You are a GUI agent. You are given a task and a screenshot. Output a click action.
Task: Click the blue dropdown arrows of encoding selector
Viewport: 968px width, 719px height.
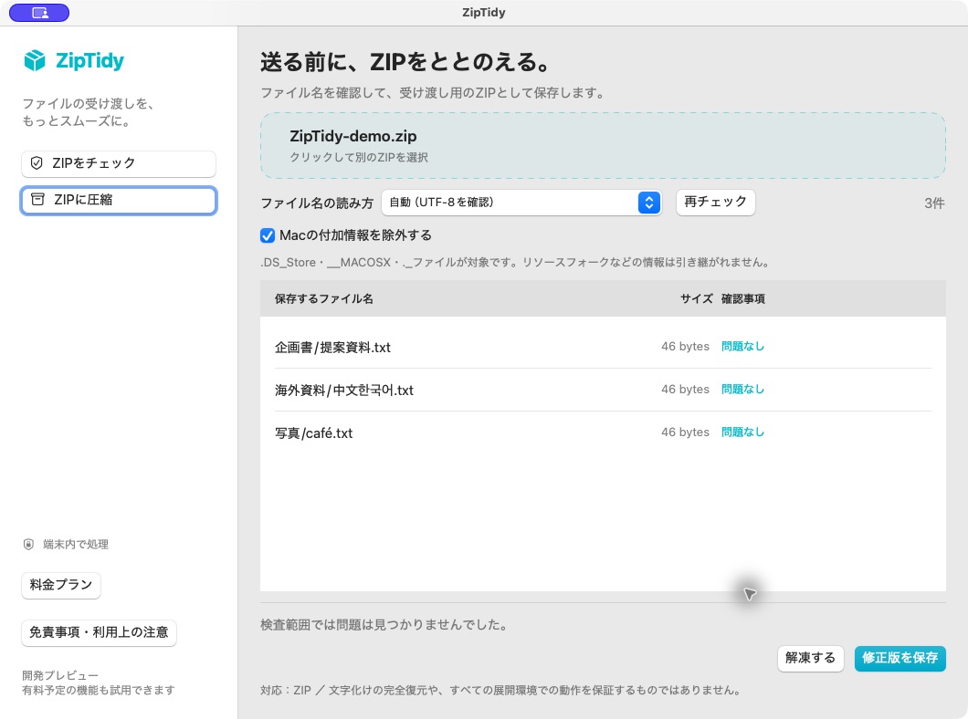pos(648,203)
